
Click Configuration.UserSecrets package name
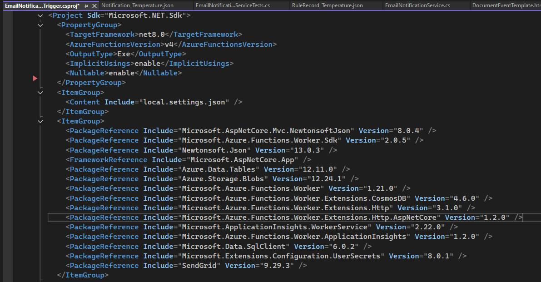[x=281, y=256]
